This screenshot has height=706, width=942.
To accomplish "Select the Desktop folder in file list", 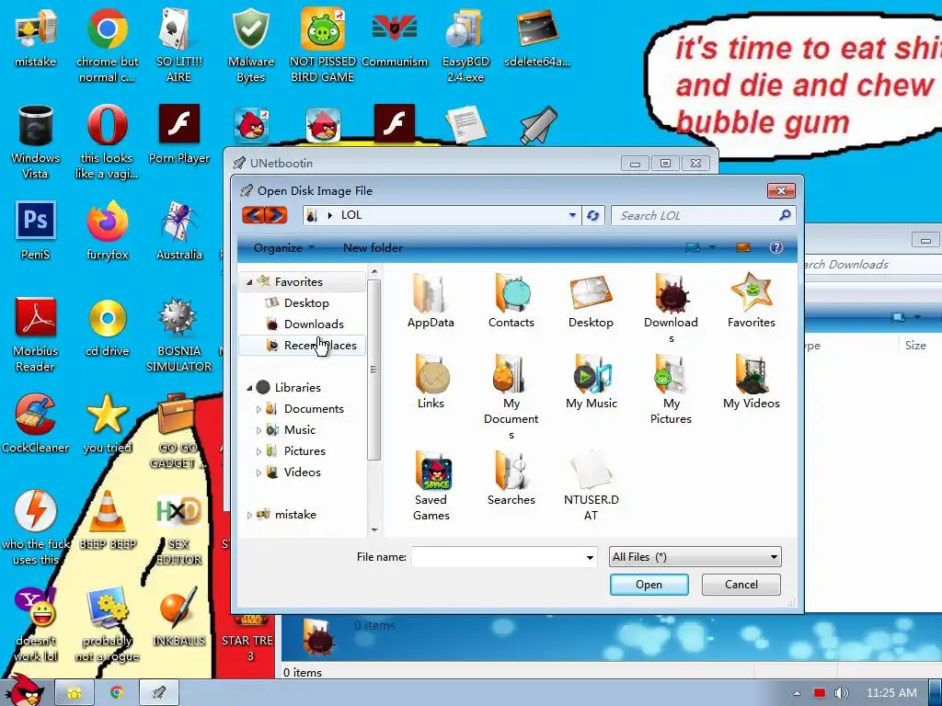I will point(591,302).
